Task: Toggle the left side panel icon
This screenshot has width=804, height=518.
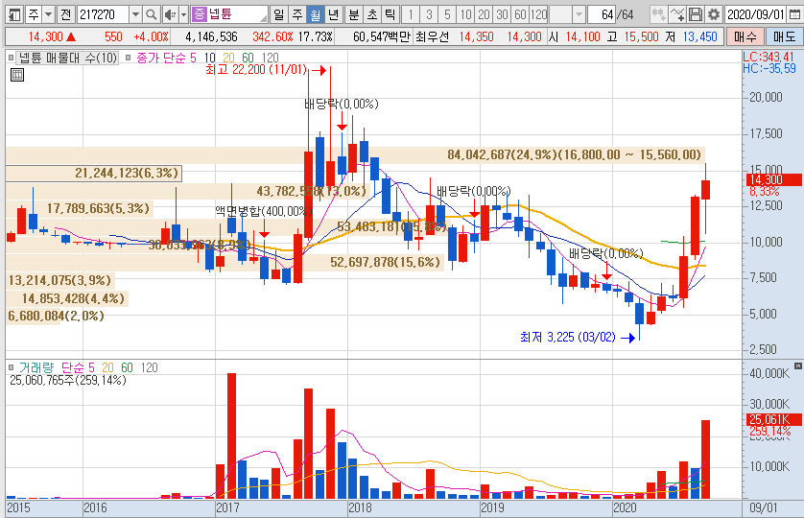Action: coord(14,14)
